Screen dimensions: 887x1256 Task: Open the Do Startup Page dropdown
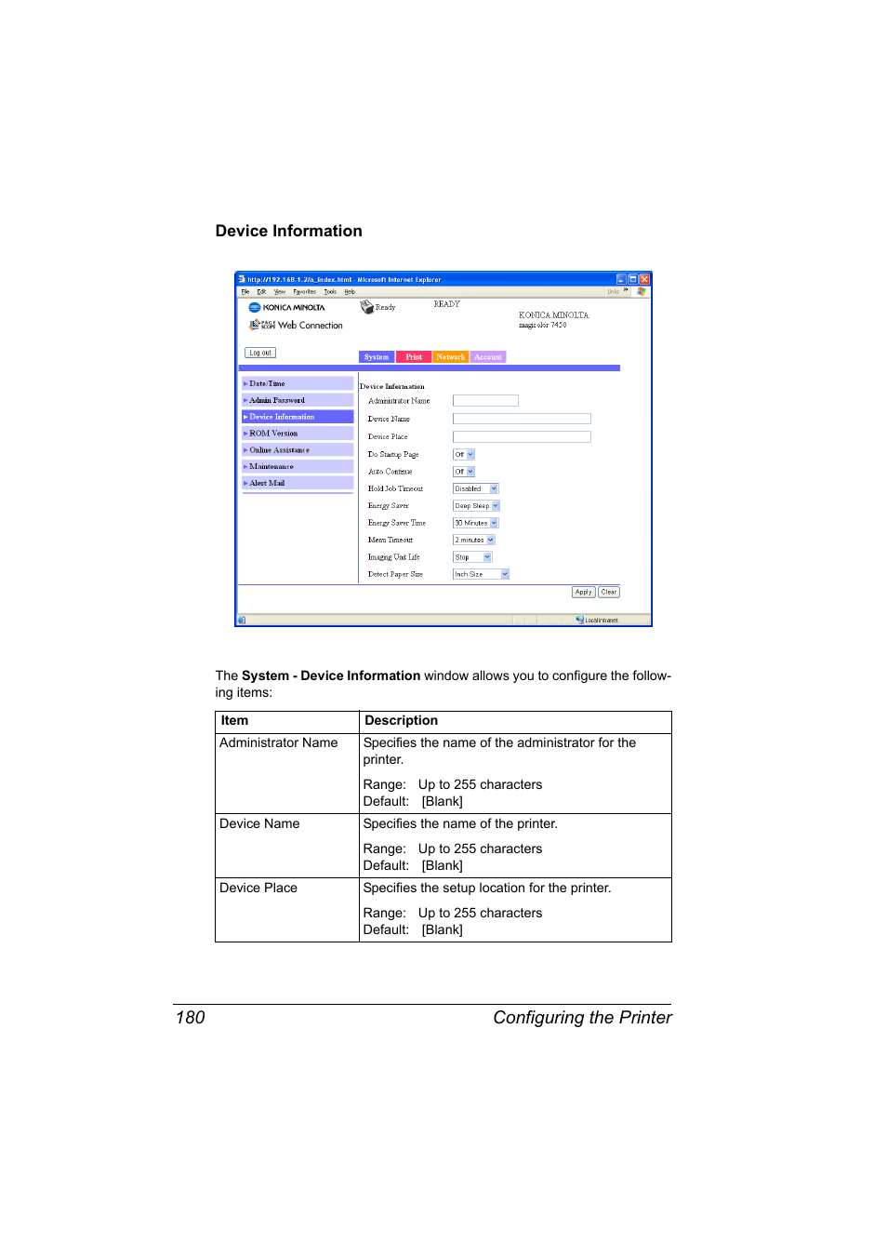click(x=464, y=455)
